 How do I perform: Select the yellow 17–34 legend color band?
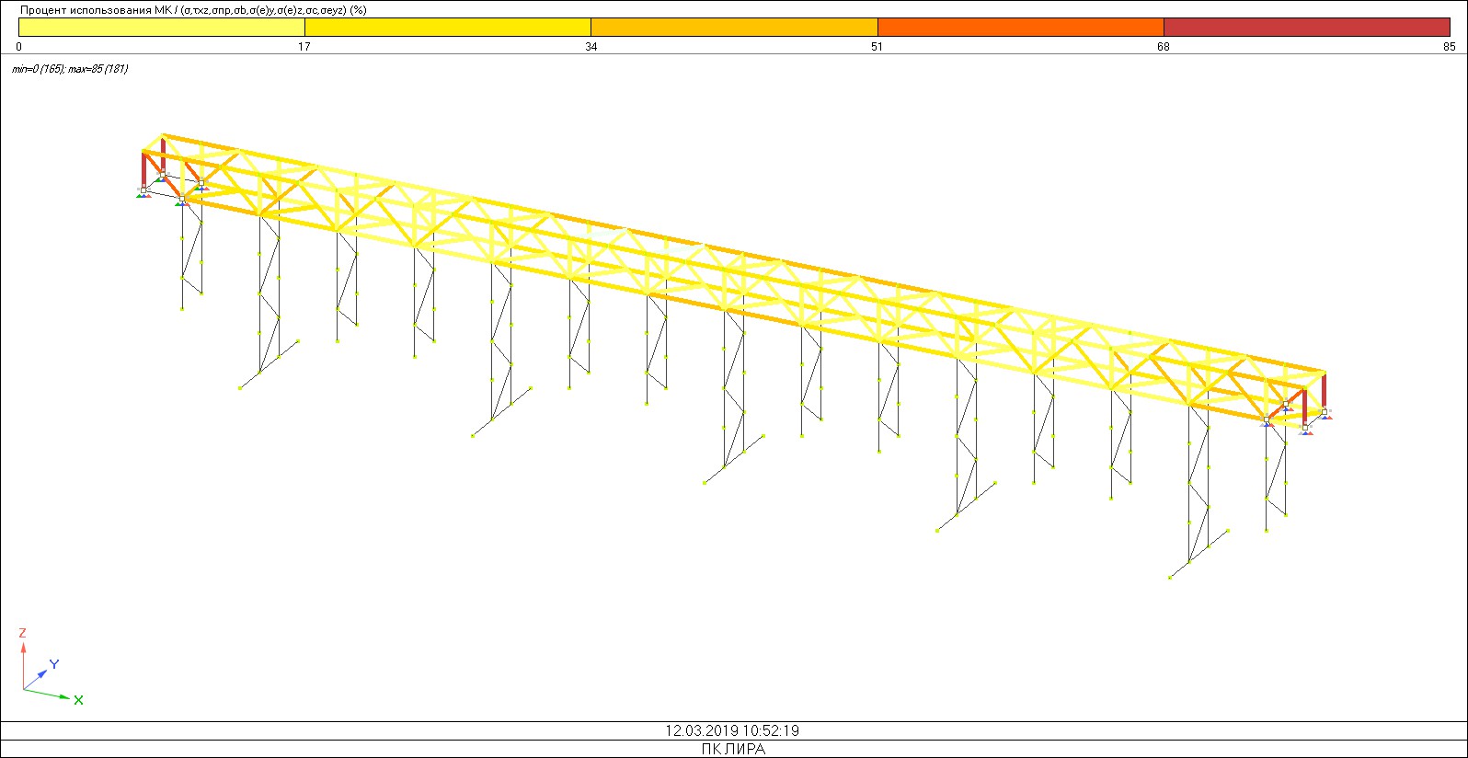coord(448,28)
